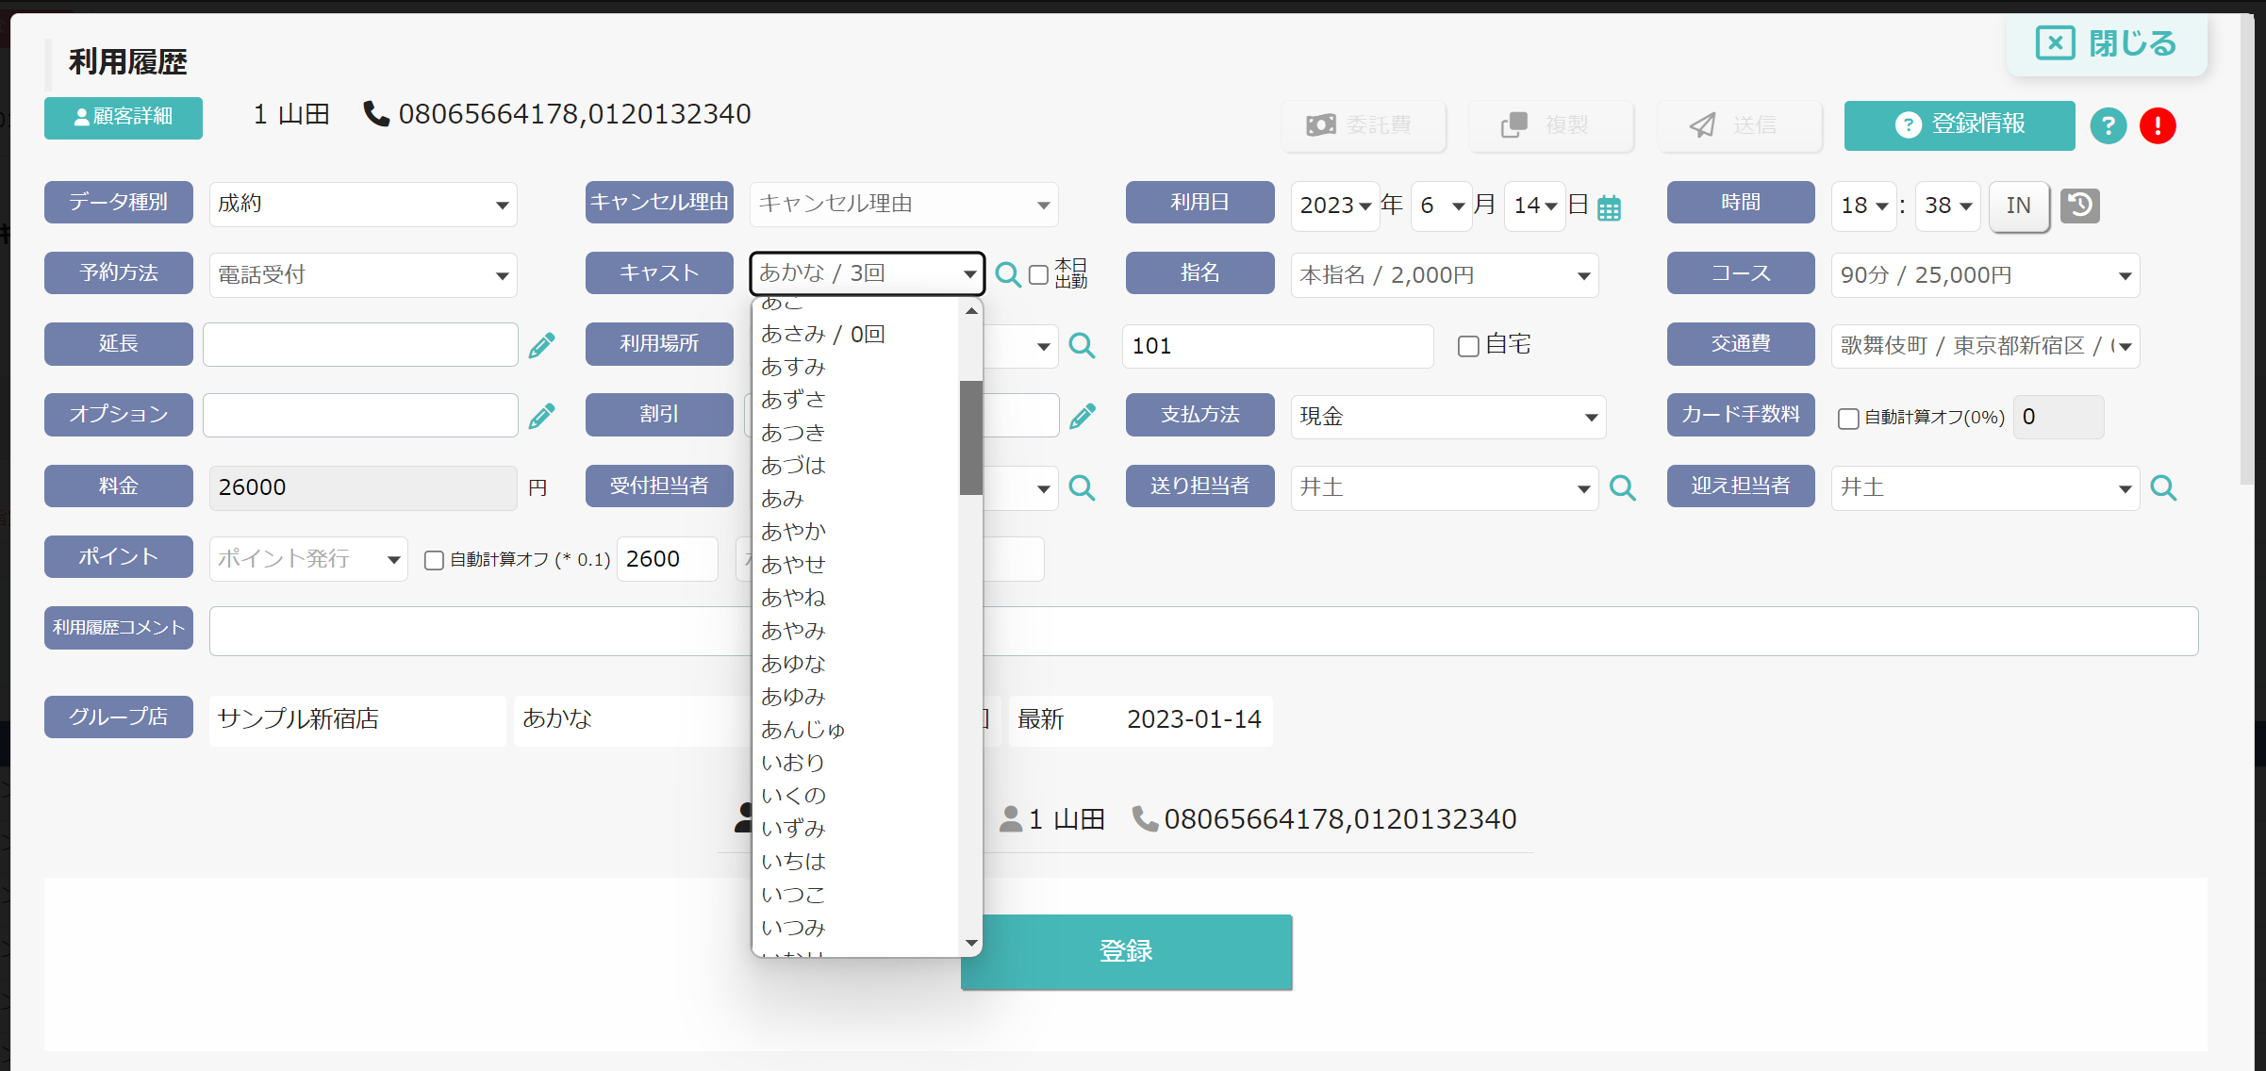Open the コース dropdown
The width and height of the screenshot is (2266, 1071).
coord(1985,275)
